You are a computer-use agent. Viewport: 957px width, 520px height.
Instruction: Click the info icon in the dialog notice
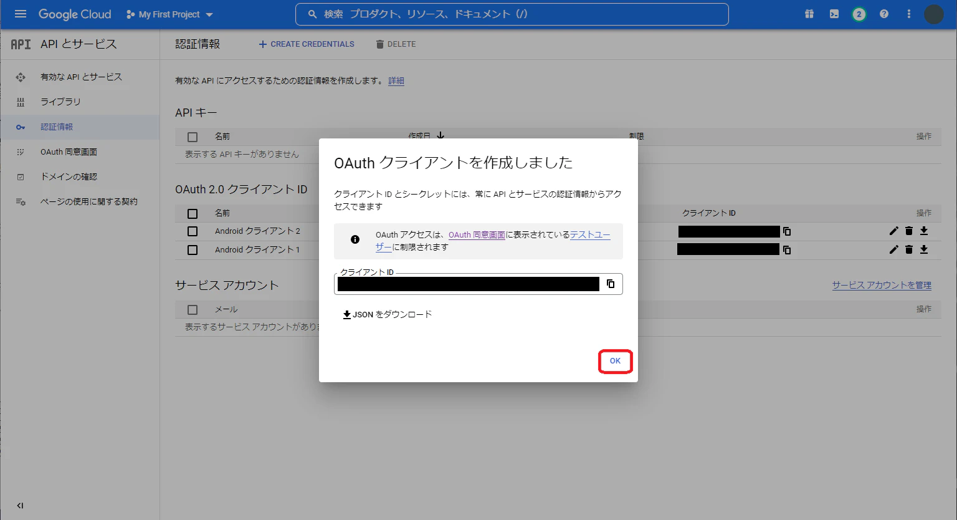click(355, 239)
